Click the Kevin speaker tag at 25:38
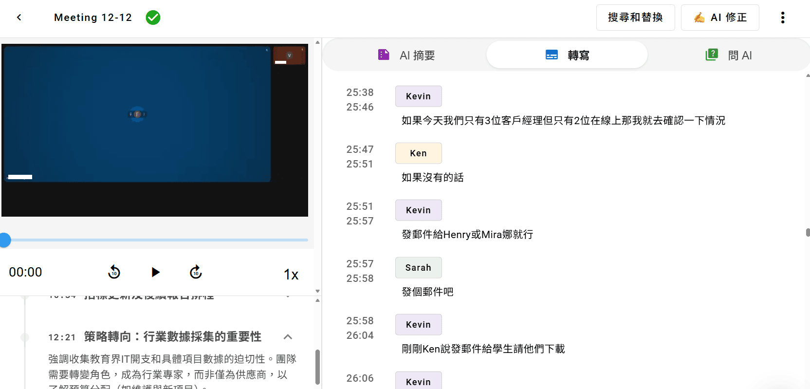Viewport: 810px width, 389px height. coord(418,96)
